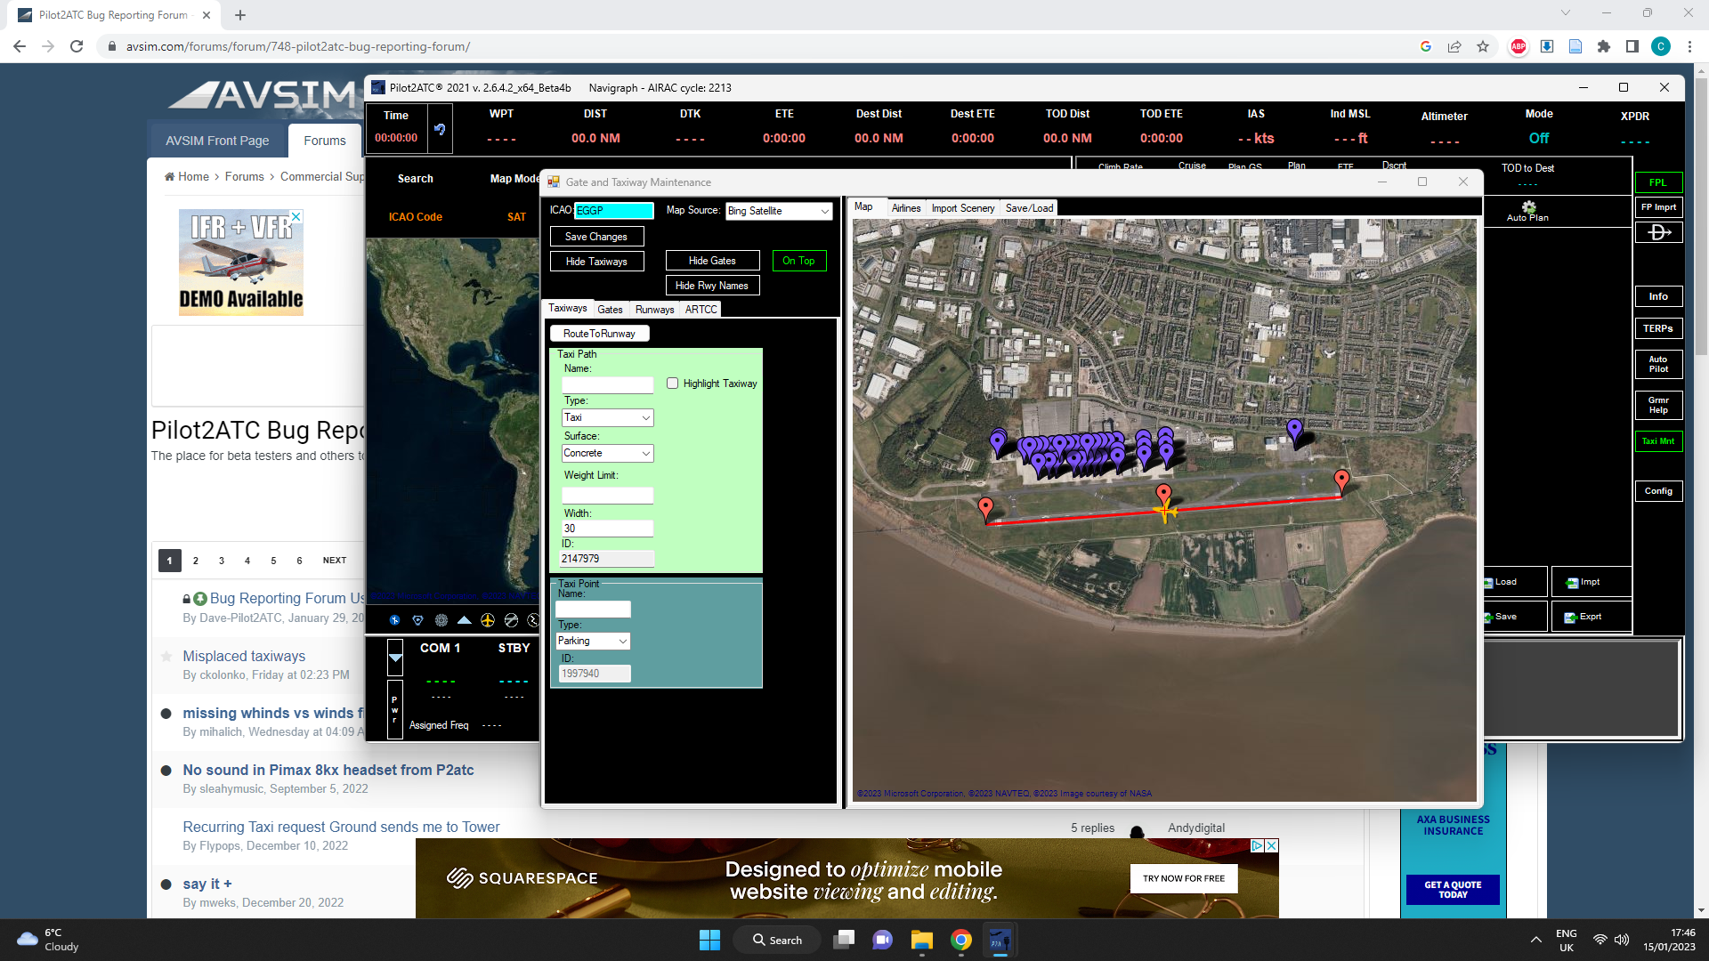This screenshot has width=1709, height=961.
Task: Click the Info button in Pilot2ATC
Action: [x=1658, y=296]
